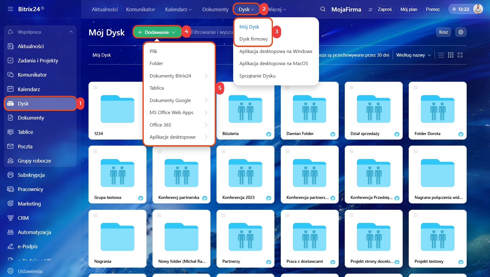
Task: Collapse the Współpraca sidebar section
Action: click(71, 32)
